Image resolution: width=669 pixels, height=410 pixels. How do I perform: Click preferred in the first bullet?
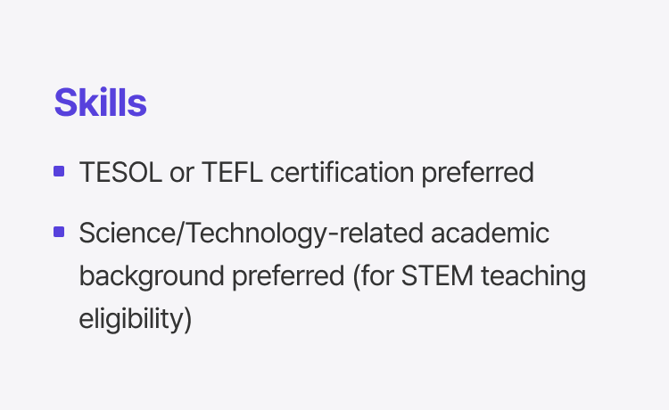click(478, 172)
